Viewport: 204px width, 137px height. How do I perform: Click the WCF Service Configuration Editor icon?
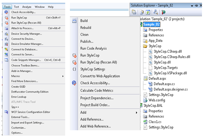point(6,112)
